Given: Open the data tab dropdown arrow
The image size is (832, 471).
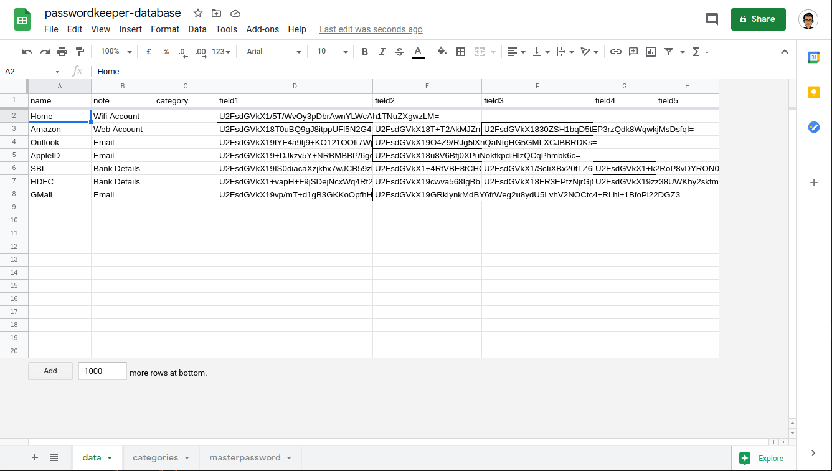Looking at the screenshot, I should pyautogui.click(x=110, y=458).
